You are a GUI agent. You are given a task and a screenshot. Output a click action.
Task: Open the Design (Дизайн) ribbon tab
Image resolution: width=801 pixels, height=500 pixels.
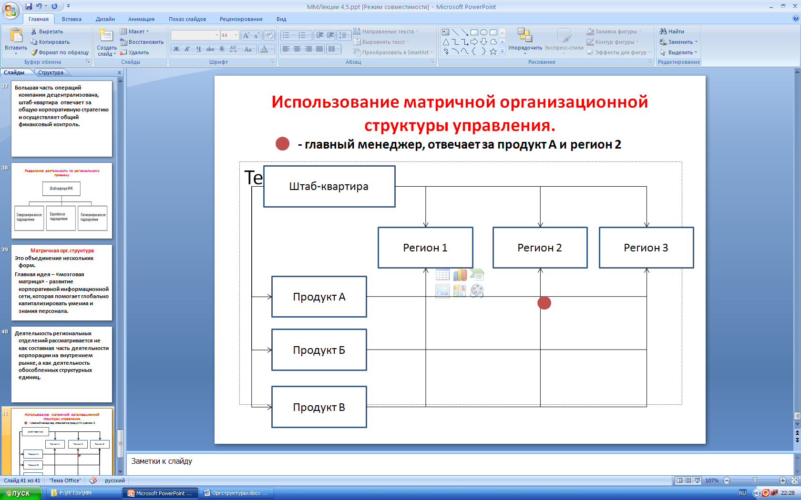[x=105, y=19]
